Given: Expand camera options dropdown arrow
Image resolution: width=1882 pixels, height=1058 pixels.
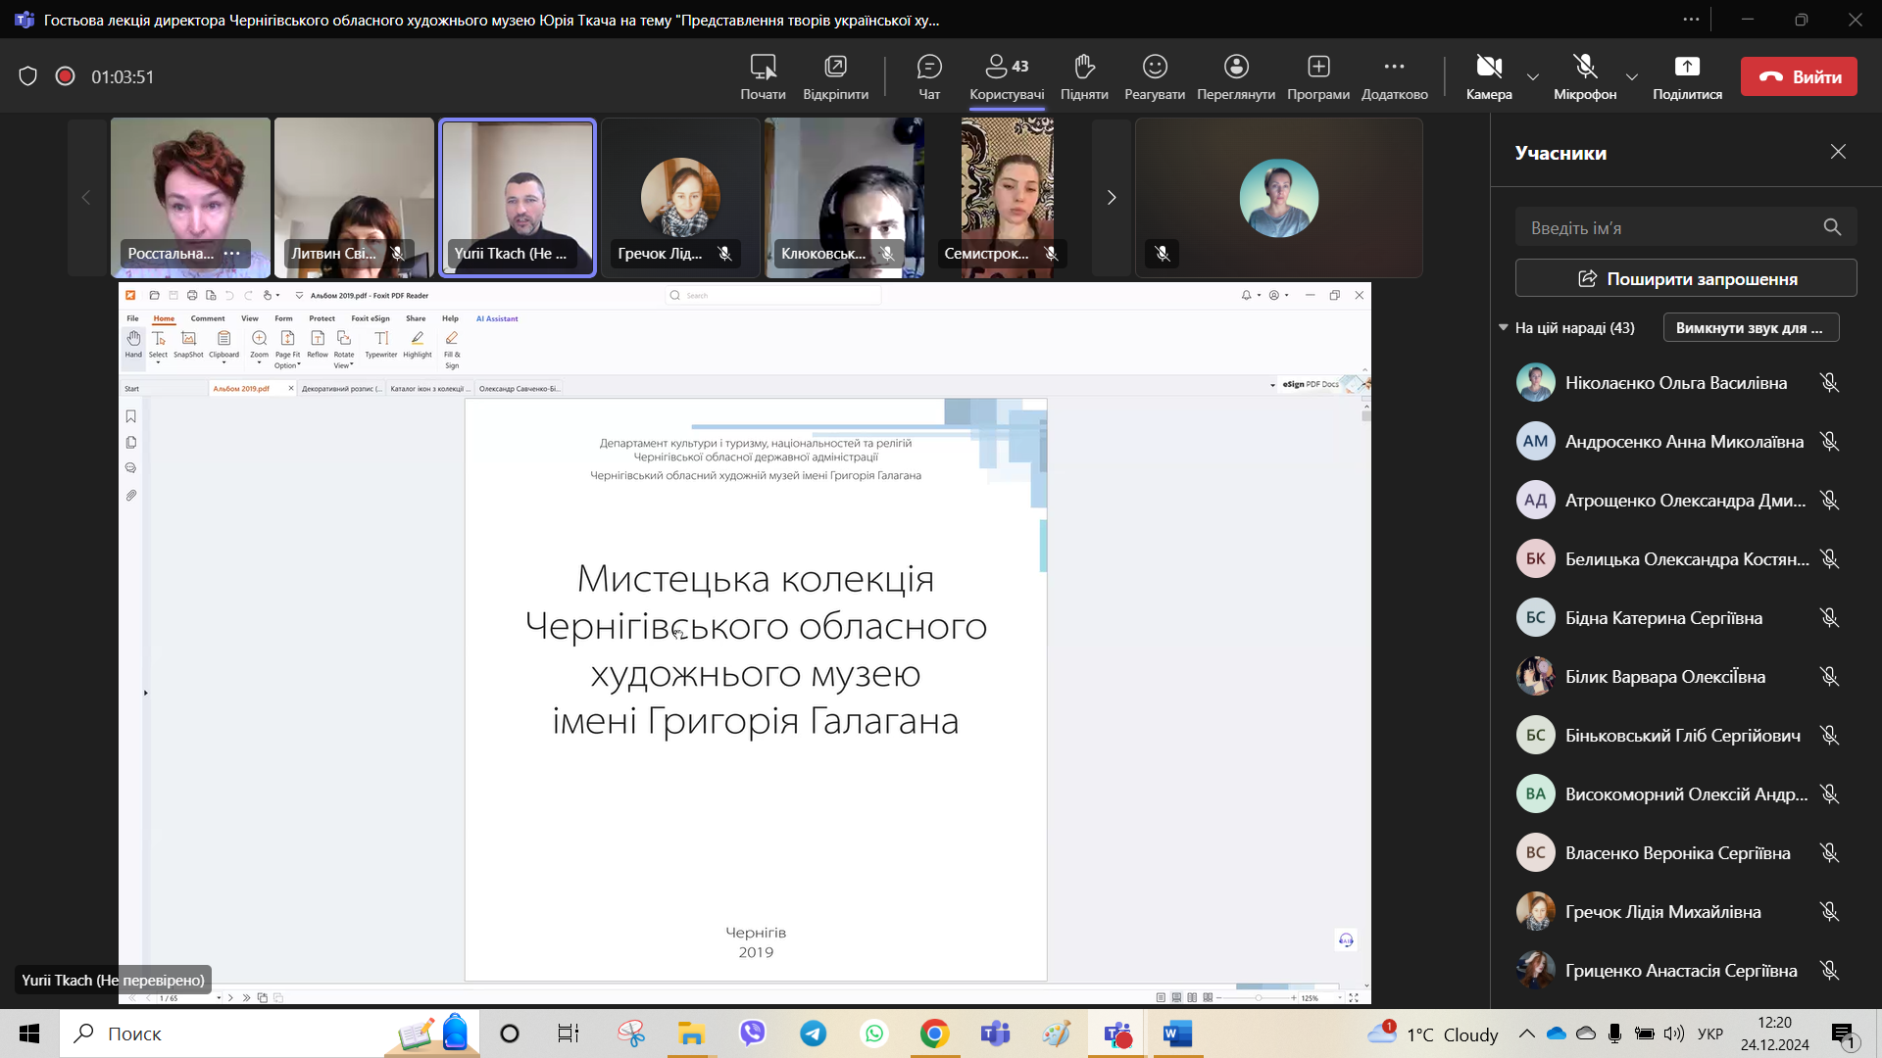Looking at the screenshot, I should click(x=1533, y=76).
